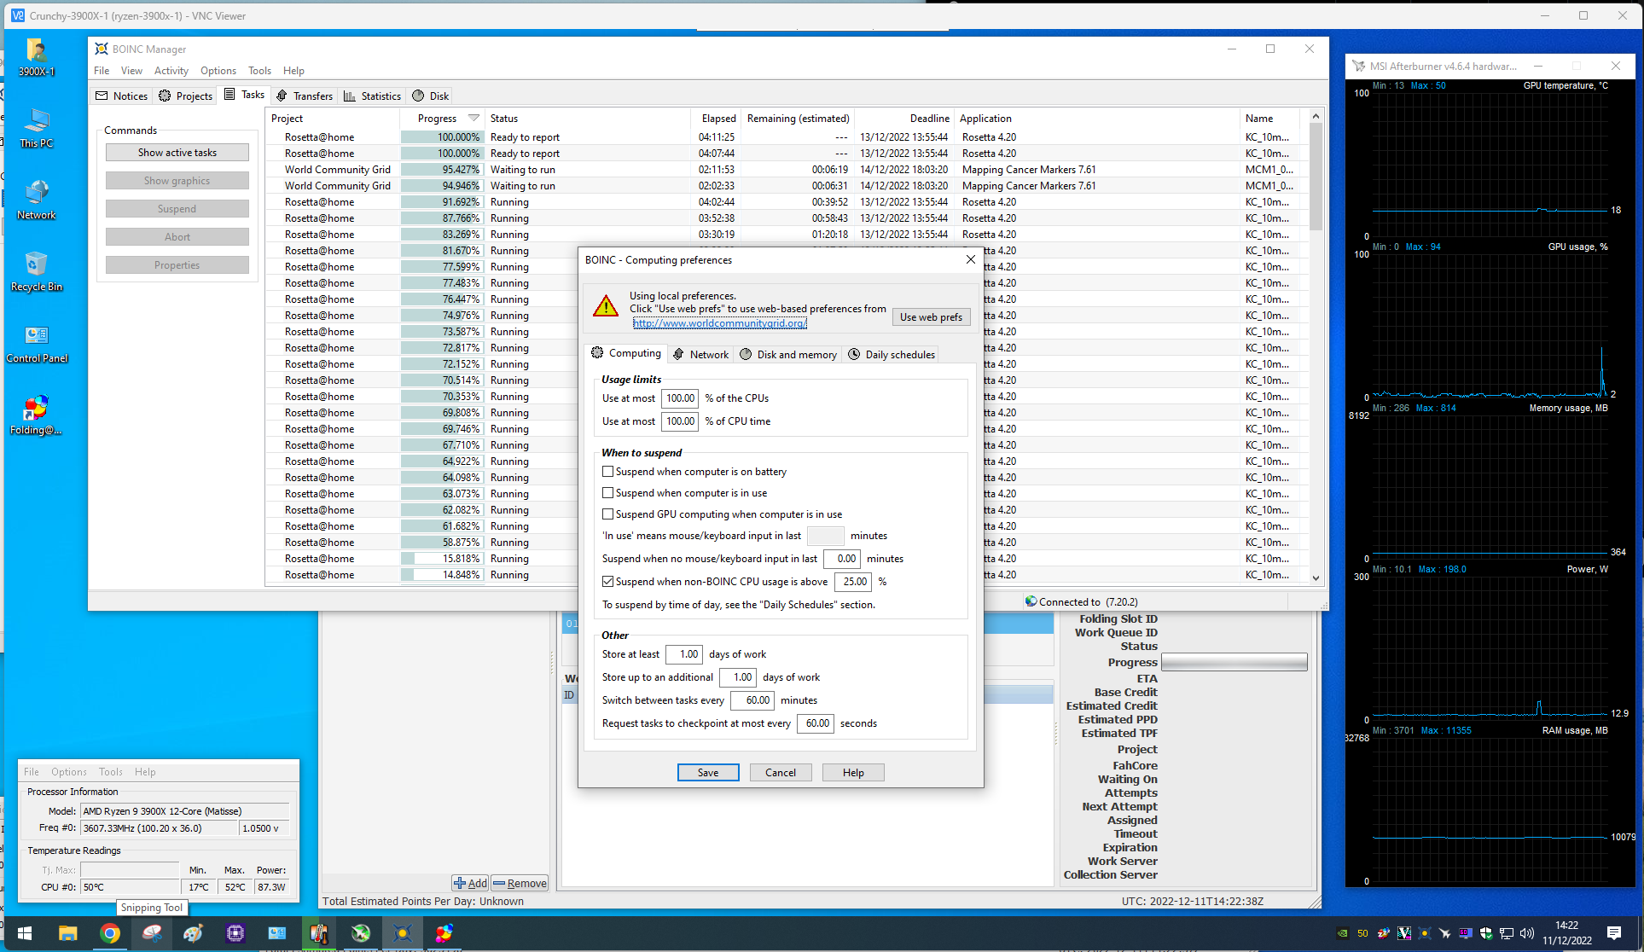
Task: Click non-BOINC CPU usage 25.00 field
Action: tap(853, 582)
